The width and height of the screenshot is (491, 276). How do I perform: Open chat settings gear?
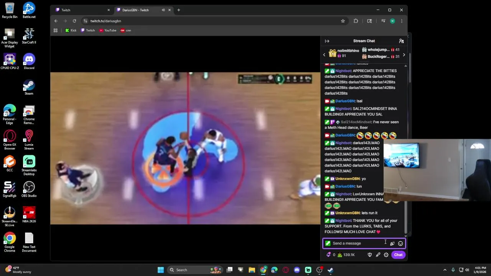(x=386, y=255)
